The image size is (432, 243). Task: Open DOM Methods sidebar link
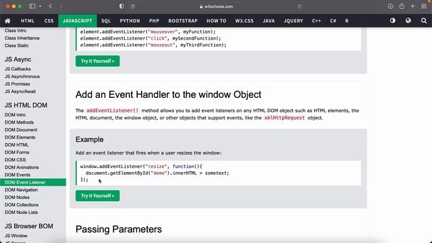point(20,122)
